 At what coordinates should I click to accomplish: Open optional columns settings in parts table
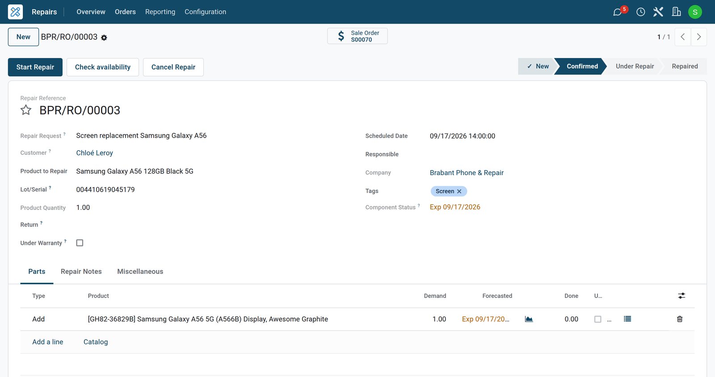pos(681,296)
